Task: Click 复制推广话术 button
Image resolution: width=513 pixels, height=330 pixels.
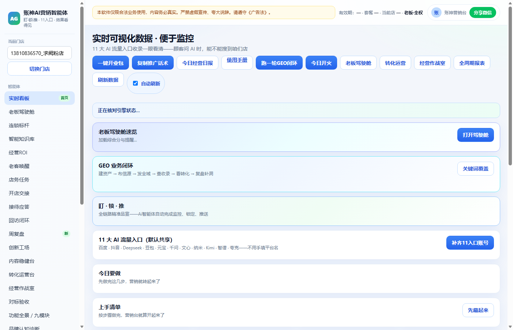Action: click(153, 63)
